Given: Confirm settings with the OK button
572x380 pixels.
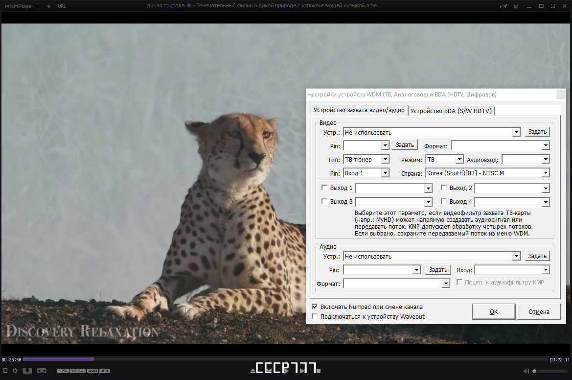Looking at the screenshot, I should [494, 312].
